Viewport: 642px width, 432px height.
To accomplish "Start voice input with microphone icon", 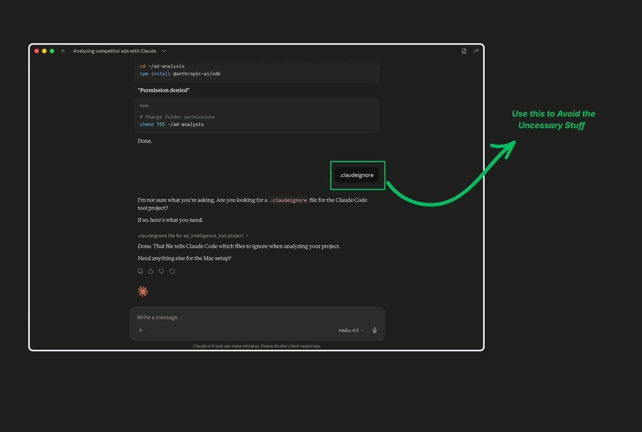I will 374,330.
